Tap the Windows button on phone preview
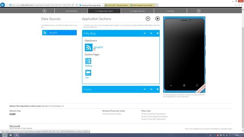244x137 pixels. (x=184, y=85)
